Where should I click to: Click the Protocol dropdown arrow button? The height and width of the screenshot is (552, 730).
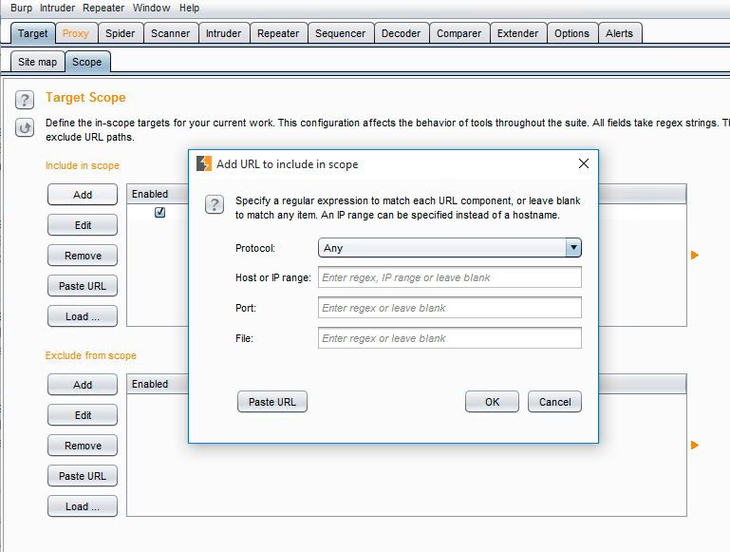pyautogui.click(x=573, y=248)
